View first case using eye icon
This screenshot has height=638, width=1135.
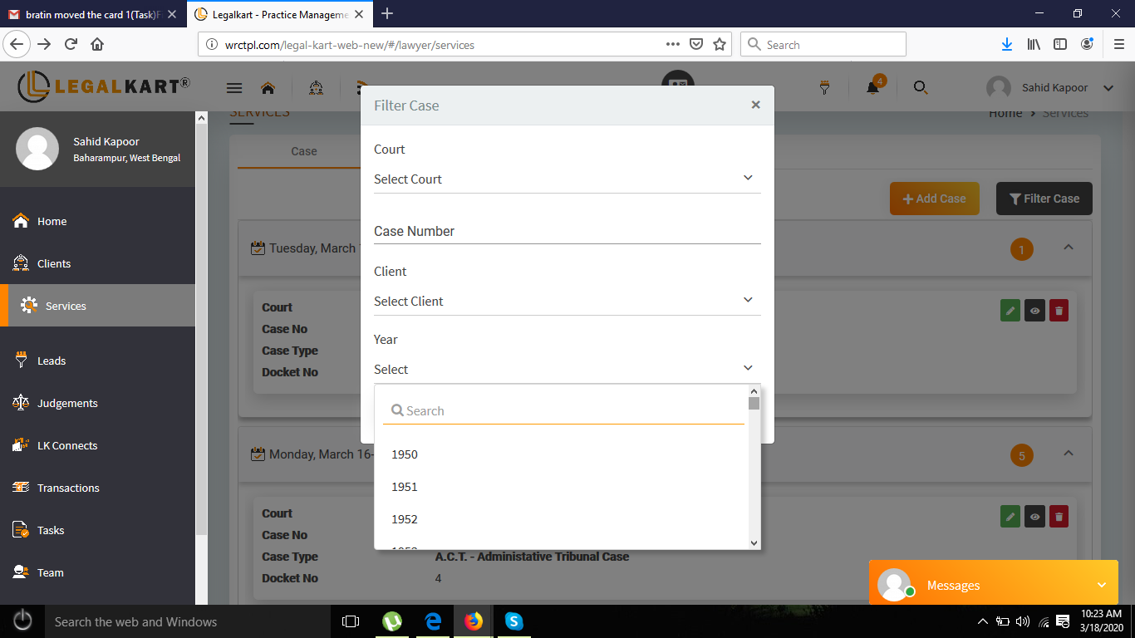pos(1034,311)
